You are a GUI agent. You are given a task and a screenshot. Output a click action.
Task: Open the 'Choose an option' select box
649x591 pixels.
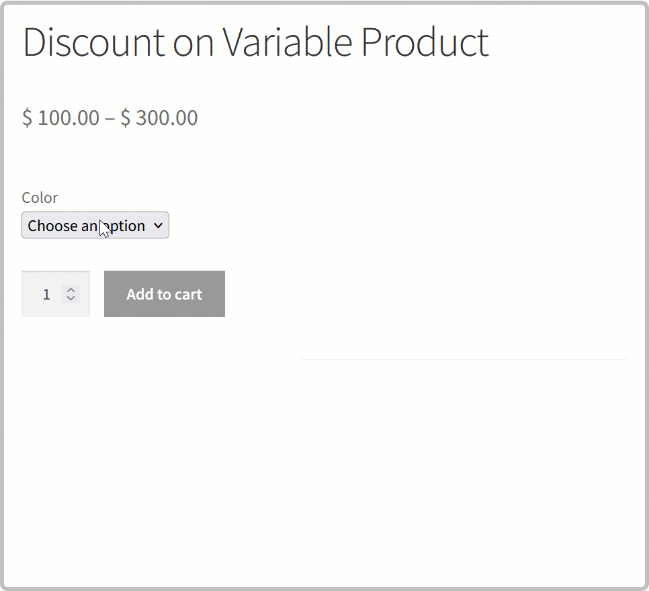95,226
